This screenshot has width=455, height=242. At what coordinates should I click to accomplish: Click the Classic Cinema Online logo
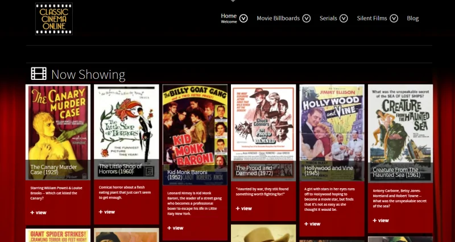tap(54, 19)
